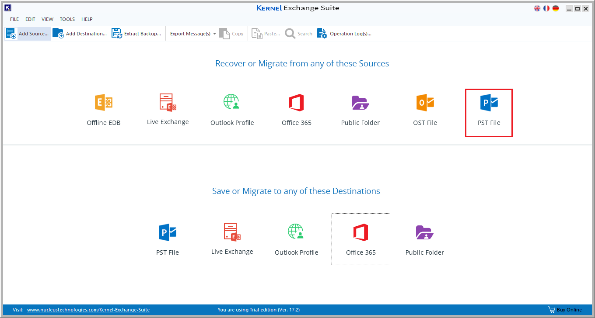Click Paste in the toolbar

click(266, 34)
